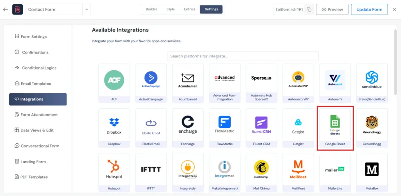Click the Fluent CRM integration icon
Viewport: 401px width, 196px height.
tap(261, 125)
